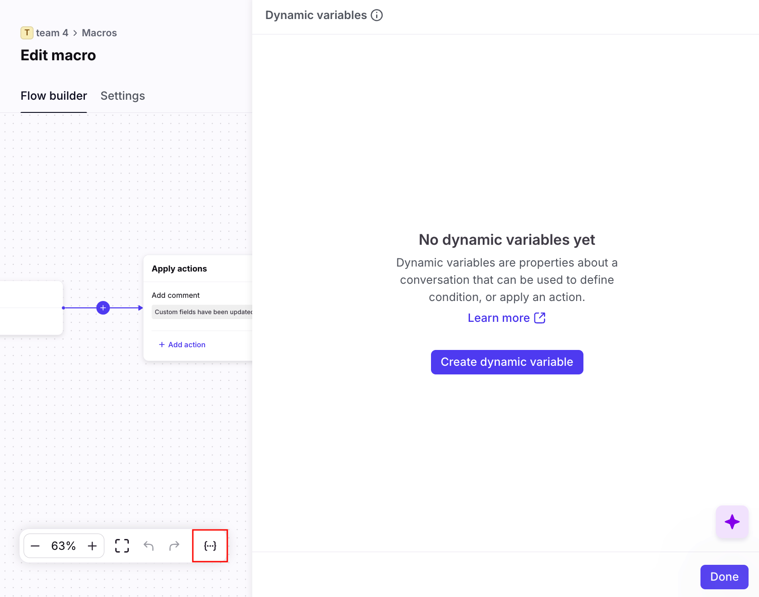Click the zoom in plus icon

pyautogui.click(x=92, y=546)
